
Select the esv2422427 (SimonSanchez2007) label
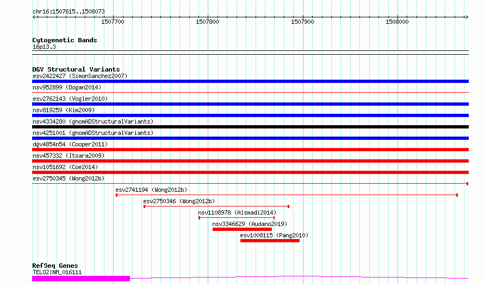80,76
